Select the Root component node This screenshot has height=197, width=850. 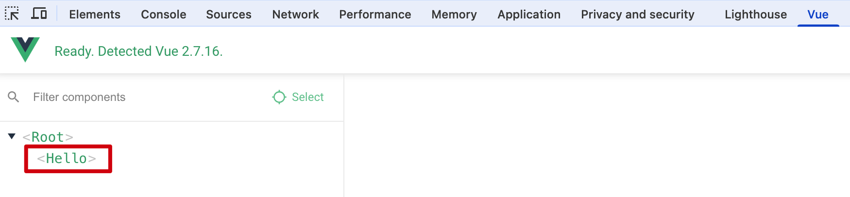click(x=48, y=137)
